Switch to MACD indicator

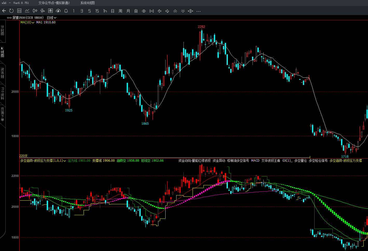tap(255, 161)
